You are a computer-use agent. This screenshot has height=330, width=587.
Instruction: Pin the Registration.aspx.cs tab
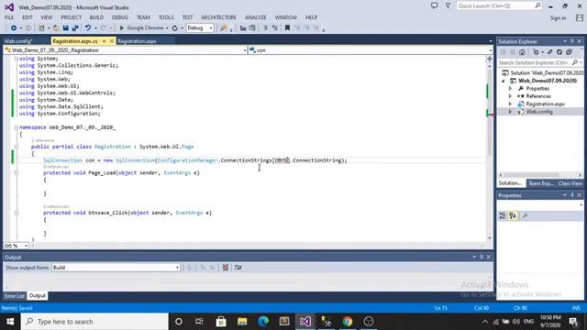tap(104, 41)
